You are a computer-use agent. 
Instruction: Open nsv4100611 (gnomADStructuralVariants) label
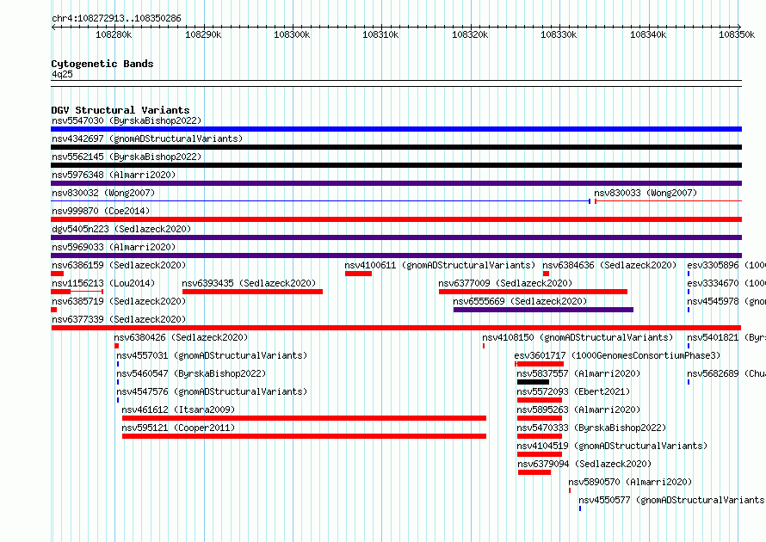pyautogui.click(x=440, y=265)
